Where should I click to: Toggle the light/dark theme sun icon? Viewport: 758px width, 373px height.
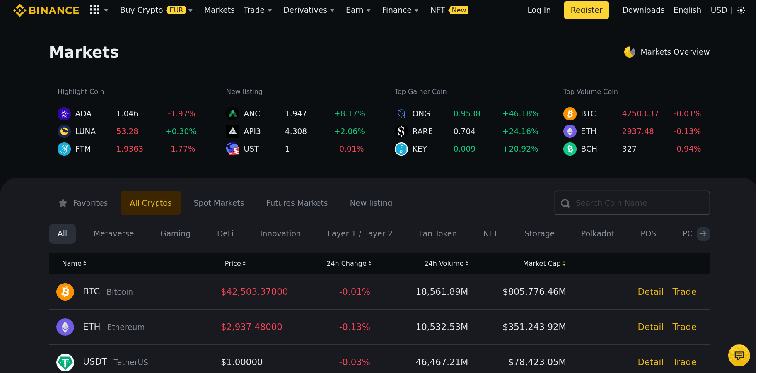click(741, 10)
